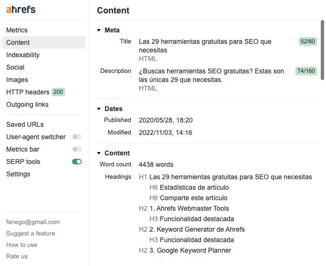Open the Social section

pos(15,67)
